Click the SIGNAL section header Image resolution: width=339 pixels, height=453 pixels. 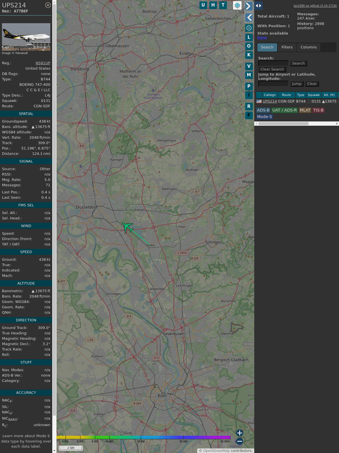[26, 161]
